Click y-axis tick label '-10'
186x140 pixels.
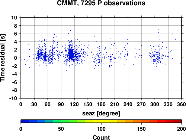pyautogui.click(x=13, y=98)
